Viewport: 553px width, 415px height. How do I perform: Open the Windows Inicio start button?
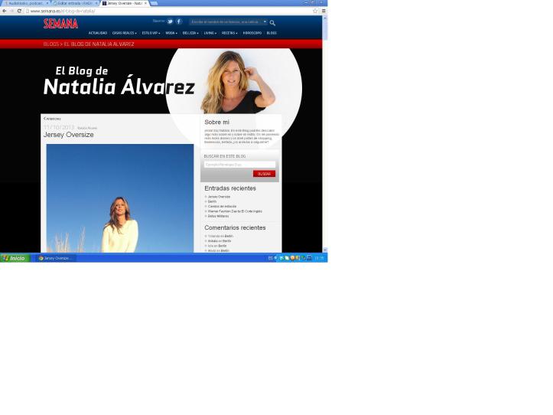pos(15,258)
